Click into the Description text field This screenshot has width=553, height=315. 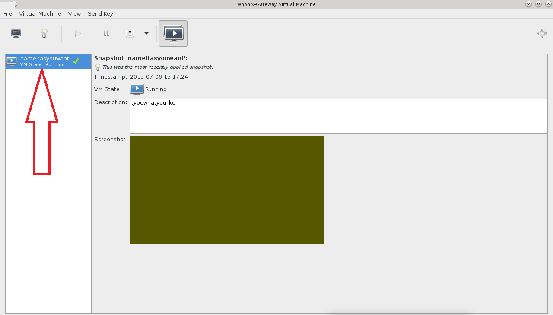[x=338, y=116]
